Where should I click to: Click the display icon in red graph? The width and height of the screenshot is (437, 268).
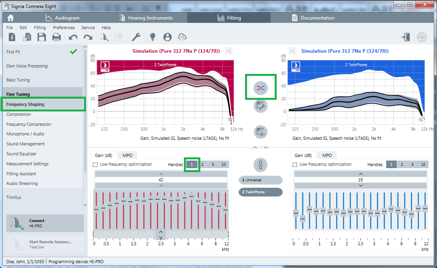click(105, 67)
